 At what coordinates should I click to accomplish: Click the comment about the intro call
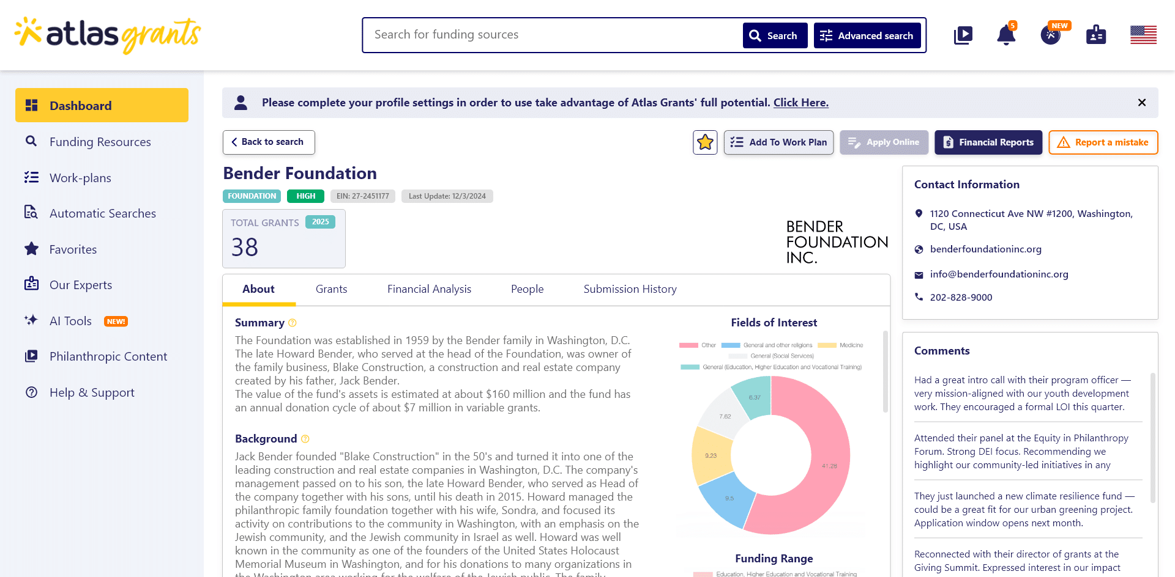1023,394
